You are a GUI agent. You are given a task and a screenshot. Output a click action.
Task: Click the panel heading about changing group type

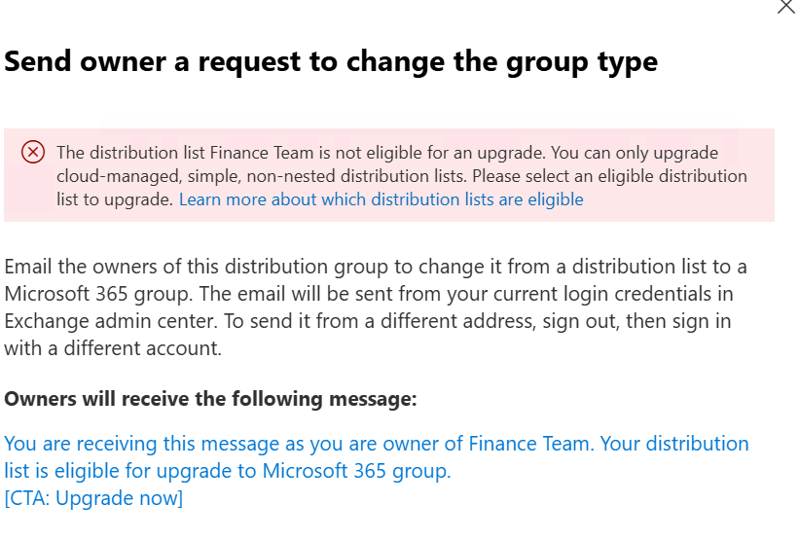pos(331,62)
